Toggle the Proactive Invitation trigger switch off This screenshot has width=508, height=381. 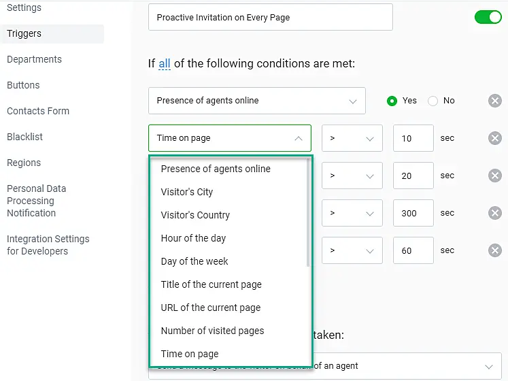tap(488, 17)
